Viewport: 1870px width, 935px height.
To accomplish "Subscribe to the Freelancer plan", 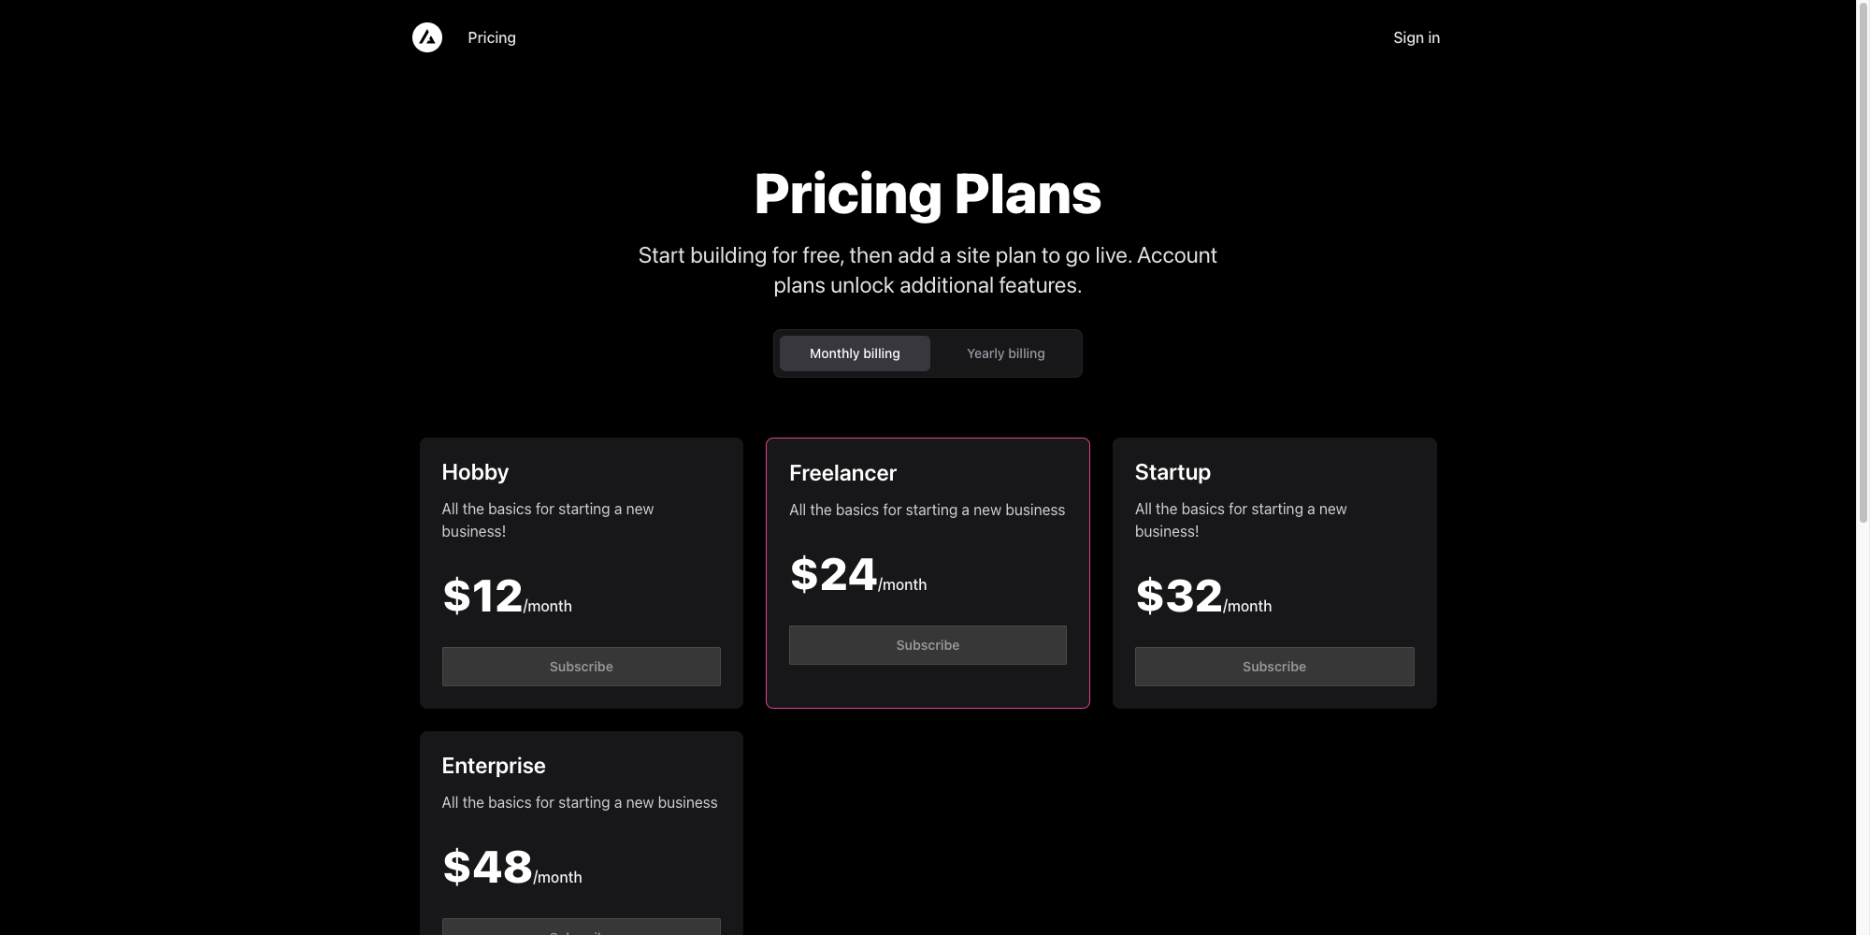I will coord(928,645).
